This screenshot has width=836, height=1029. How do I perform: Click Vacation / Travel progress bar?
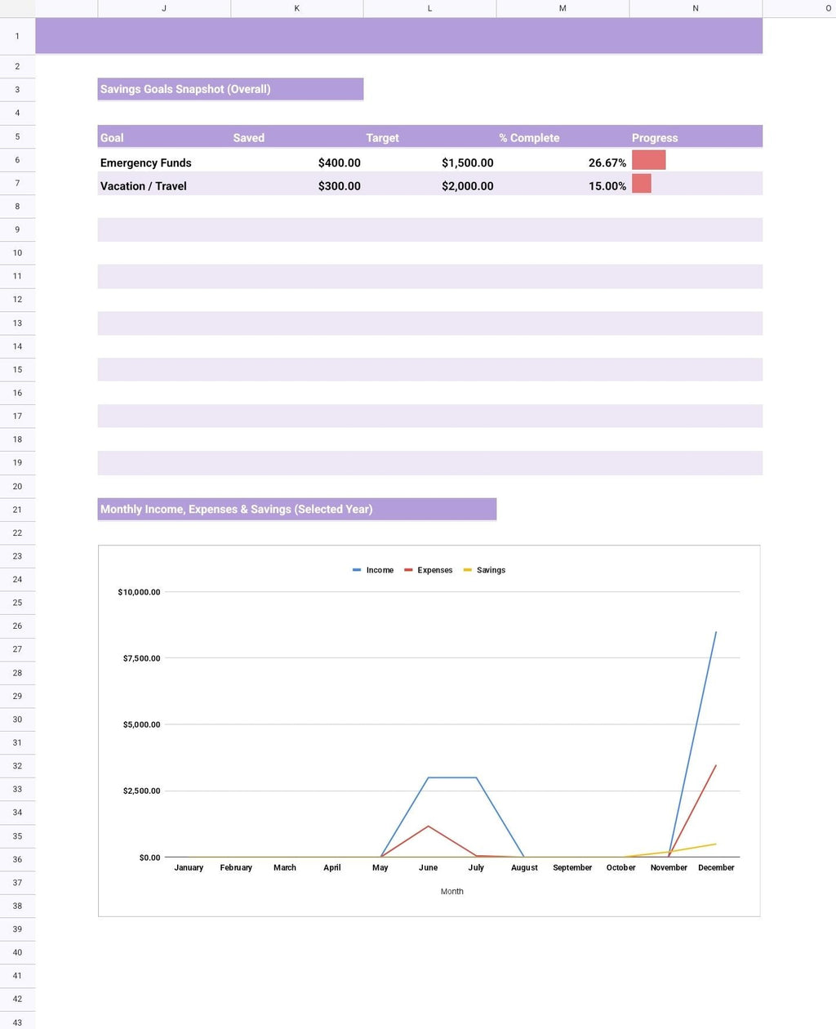[643, 184]
